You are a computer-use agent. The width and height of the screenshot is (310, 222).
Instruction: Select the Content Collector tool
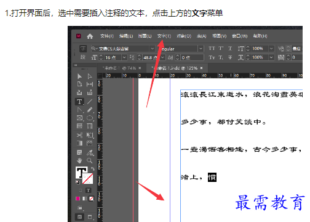[79, 92]
